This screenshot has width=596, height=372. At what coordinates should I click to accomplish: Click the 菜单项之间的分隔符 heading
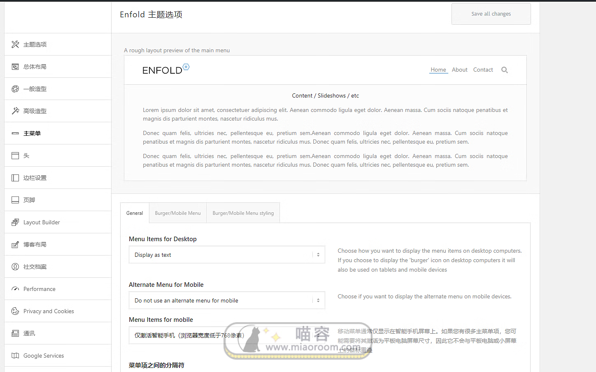pos(156,365)
